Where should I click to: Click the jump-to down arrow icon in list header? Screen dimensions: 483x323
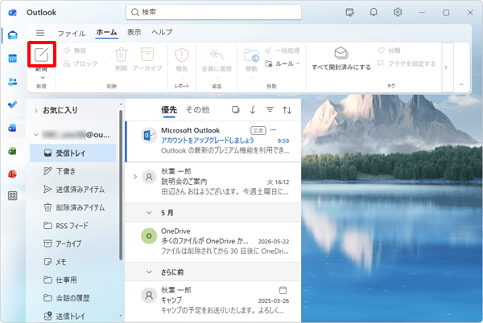coord(253,110)
